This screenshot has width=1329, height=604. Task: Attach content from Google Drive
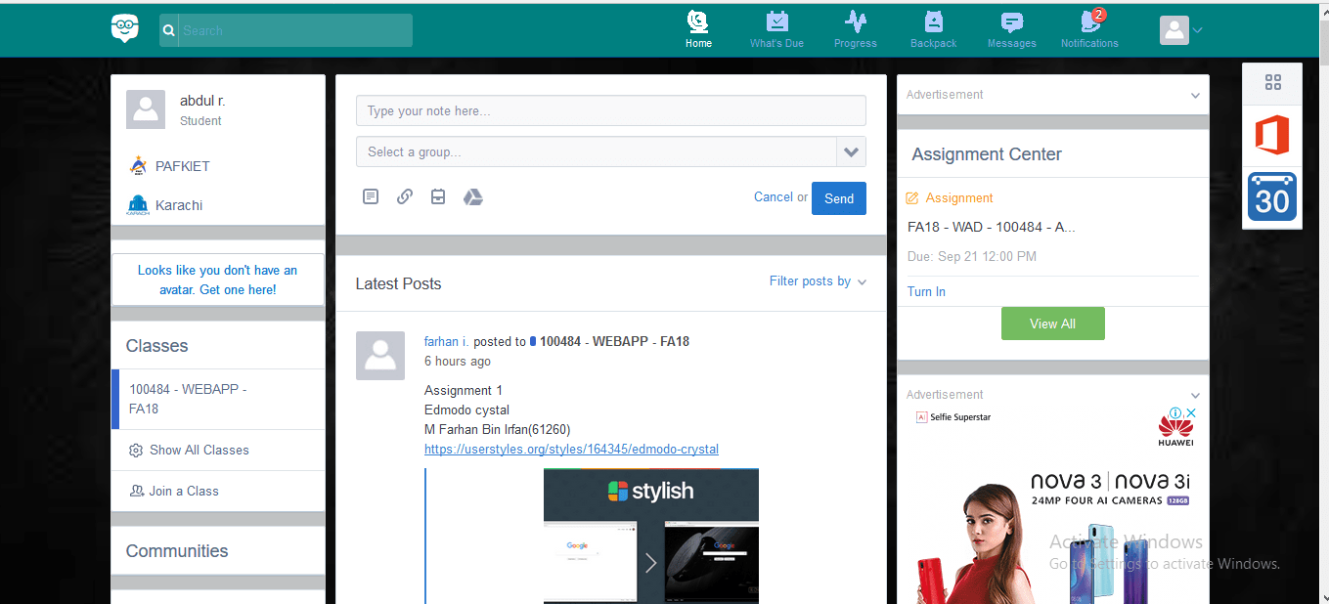[473, 196]
